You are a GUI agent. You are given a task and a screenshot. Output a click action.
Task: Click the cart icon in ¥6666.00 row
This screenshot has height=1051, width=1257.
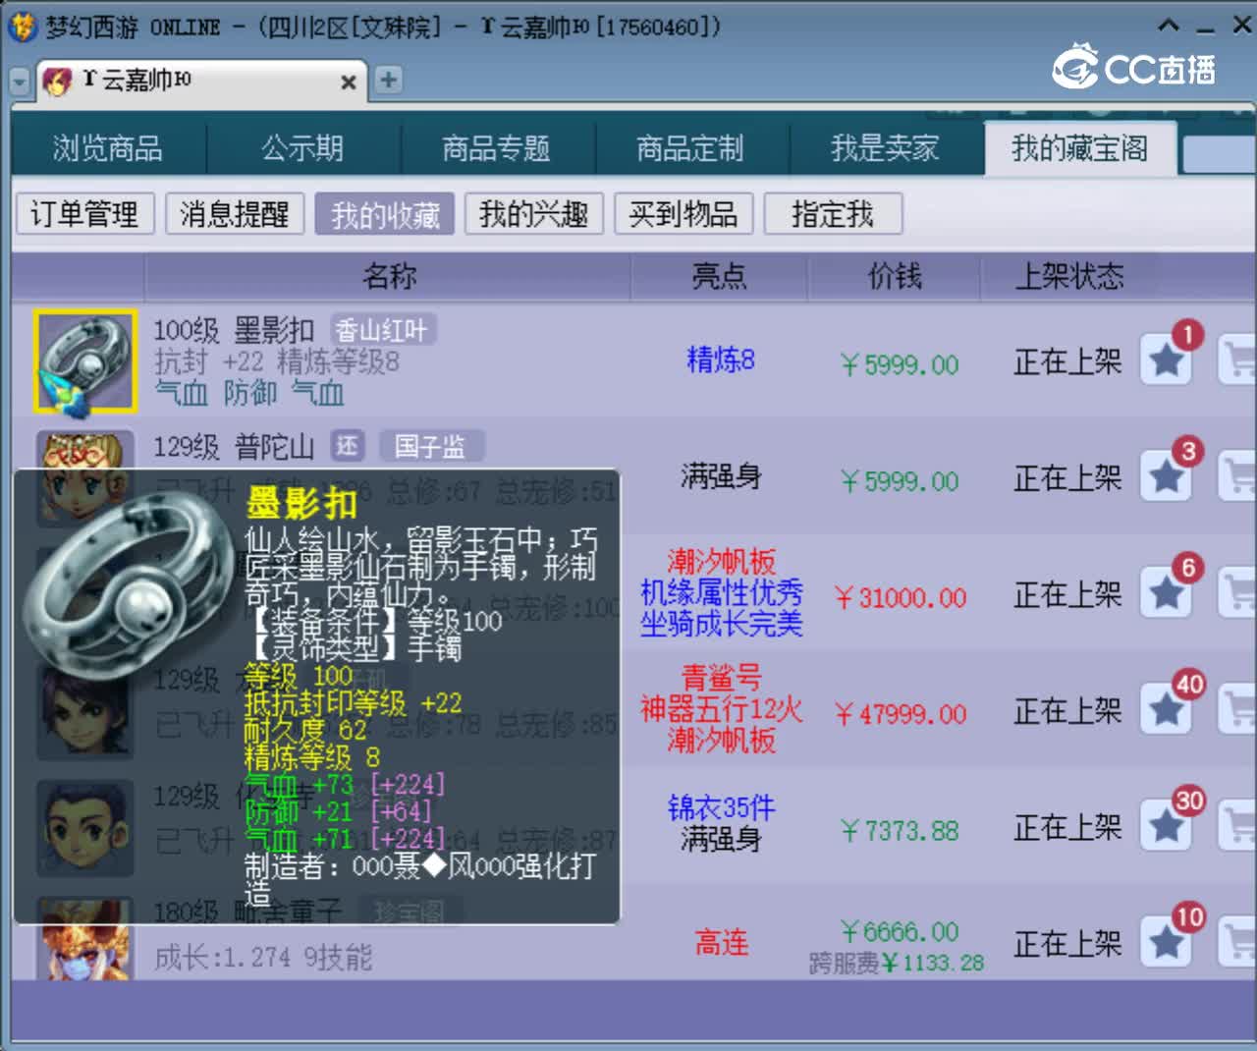pyautogui.click(x=1237, y=943)
